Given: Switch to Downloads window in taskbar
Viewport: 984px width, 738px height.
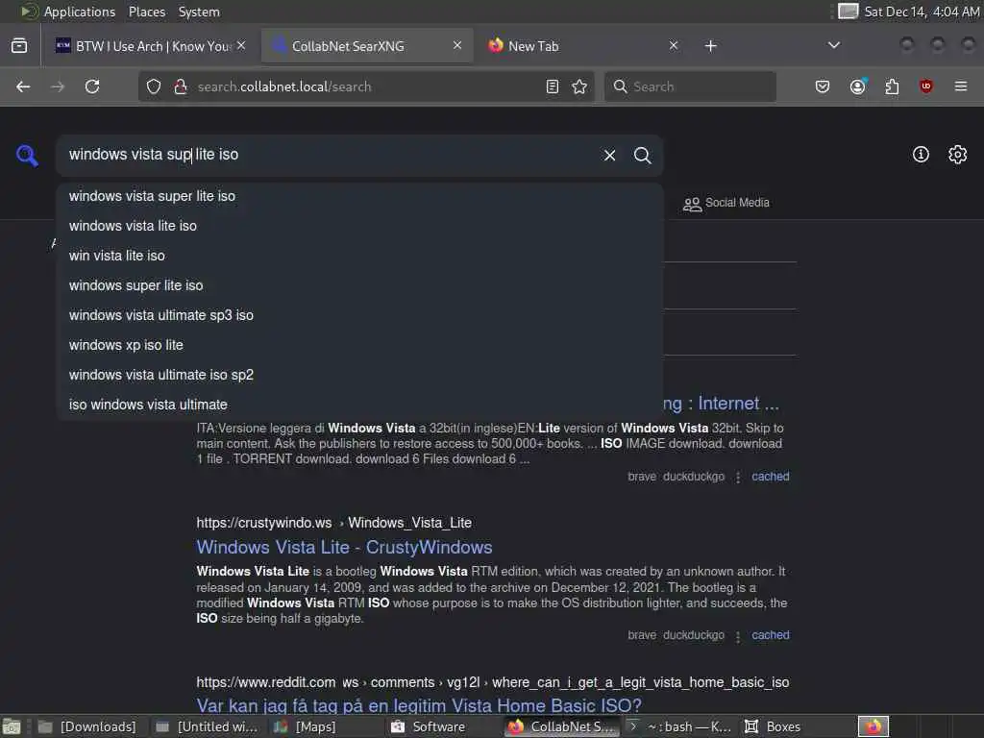Looking at the screenshot, I should pyautogui.click(x=86, y=726).
